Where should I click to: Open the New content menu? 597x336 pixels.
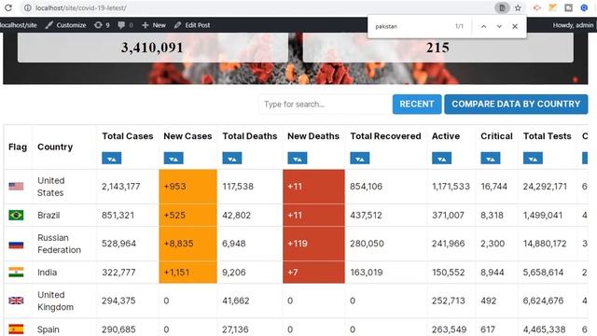[154, 25]
